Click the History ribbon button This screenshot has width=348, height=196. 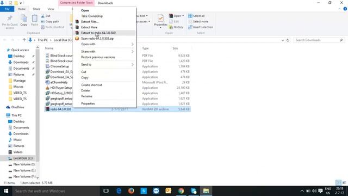(176, 27)
